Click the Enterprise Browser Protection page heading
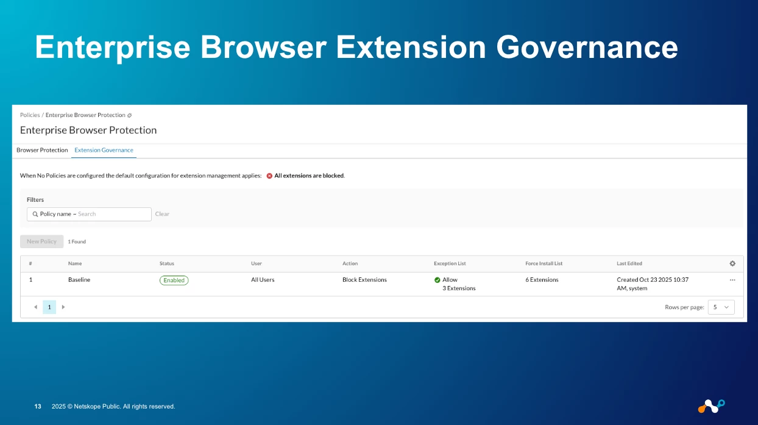The image size is (758, 425). point(88,130)
